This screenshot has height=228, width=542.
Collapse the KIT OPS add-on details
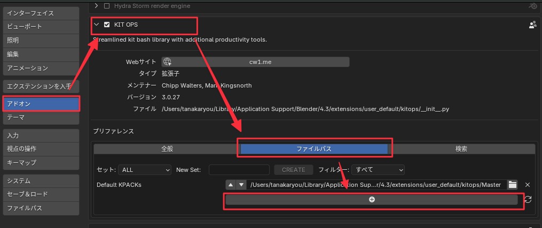97,25
